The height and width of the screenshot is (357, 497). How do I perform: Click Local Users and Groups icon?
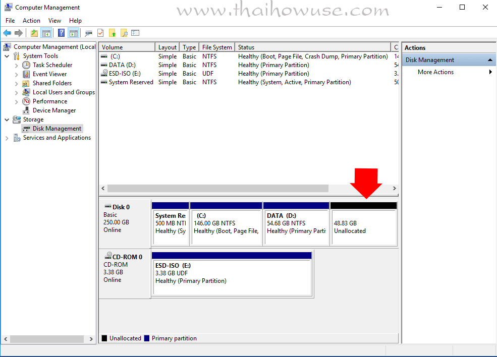coord(26,92)
